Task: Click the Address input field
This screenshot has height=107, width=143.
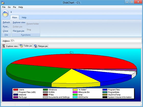Action: point(76,41)
